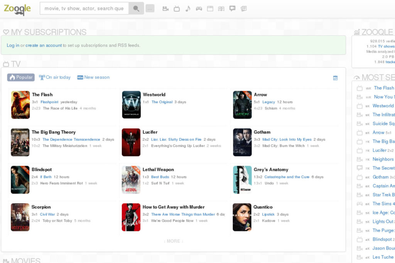Open Blindspot episode If Beth
Image resolution: width=395 pixels, height=263 pixels.
click(x=46, y=177)
